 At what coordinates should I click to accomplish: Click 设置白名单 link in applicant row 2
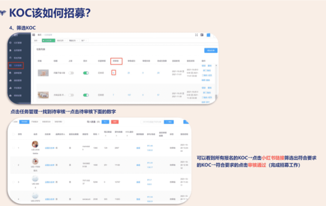50,165
